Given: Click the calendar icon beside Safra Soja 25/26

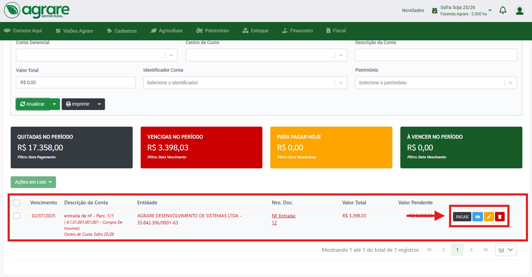Looking at the screenshot, I should click(x=434, y=11).
